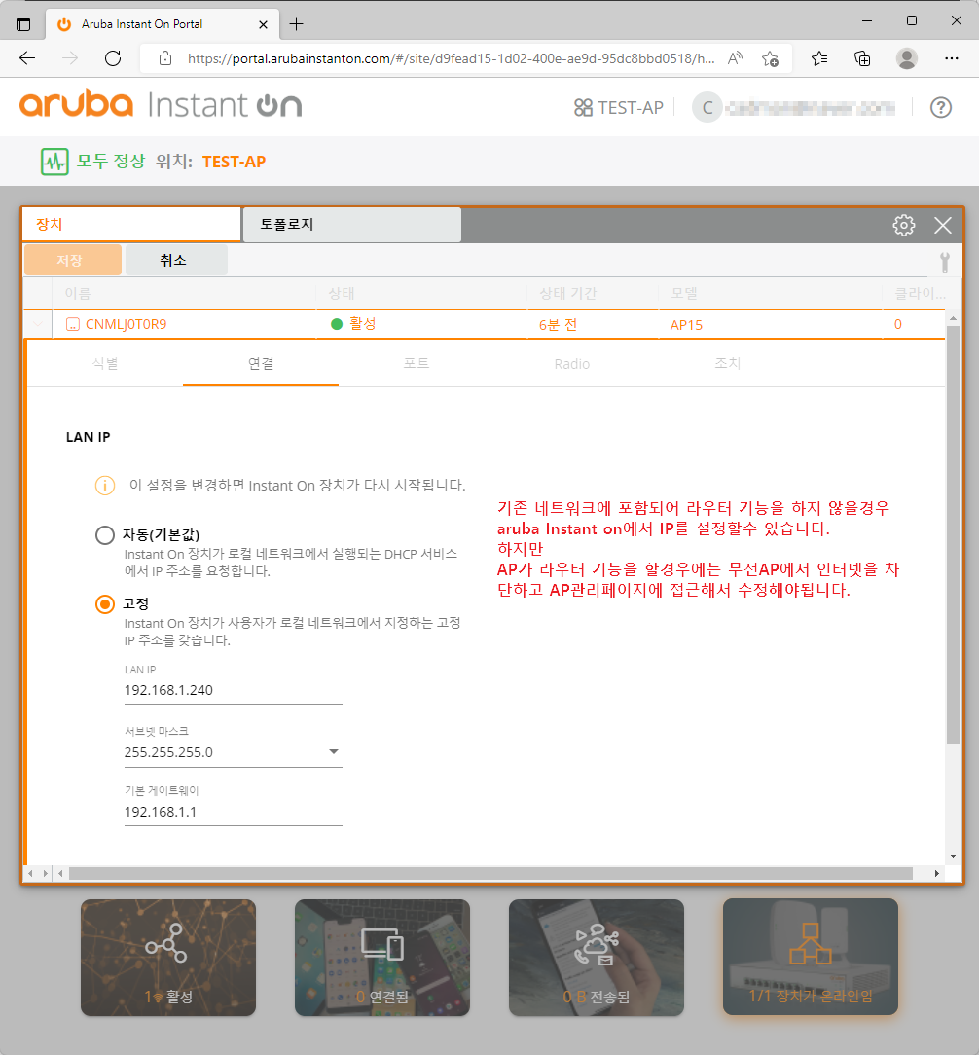Open the networks tile showing 1 활성
The height and width of the screenshot is (1055, 979).
pyautogui.click(x=168, y=958)
